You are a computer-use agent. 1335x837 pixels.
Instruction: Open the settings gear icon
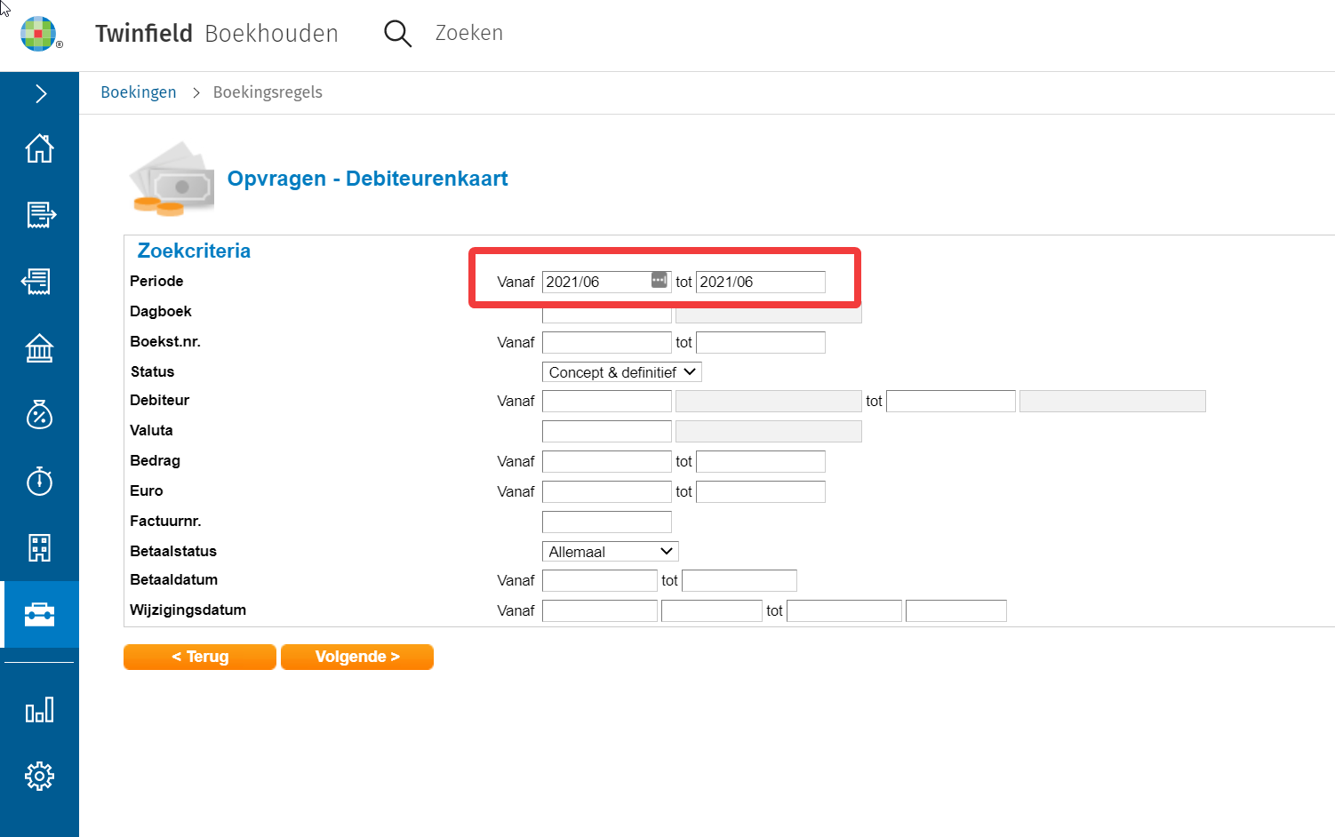tap(39, 777)
